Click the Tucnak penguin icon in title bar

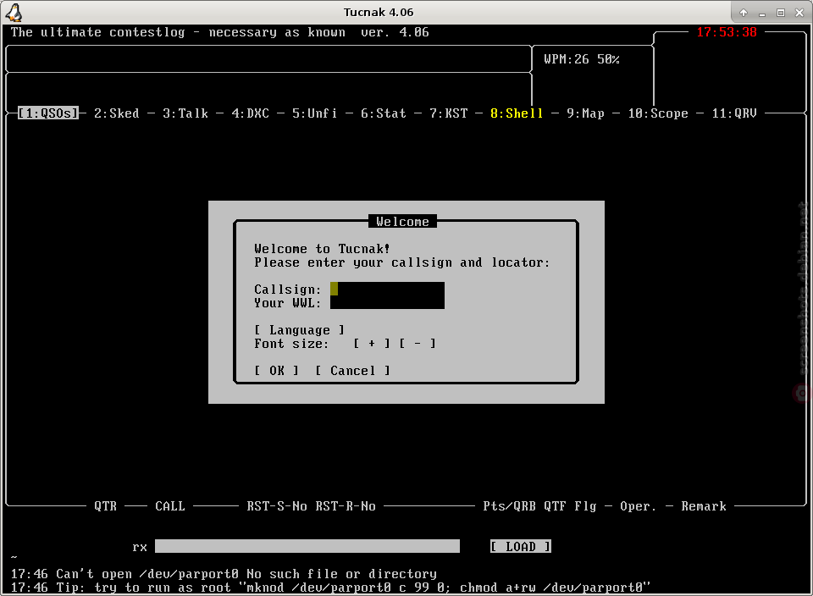(x=14, y=13)
